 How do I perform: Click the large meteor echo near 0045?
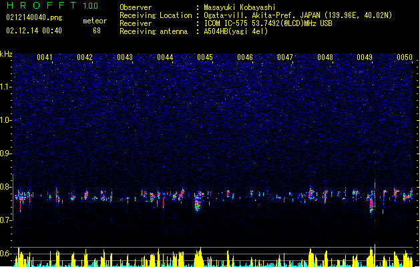click(x=198, y=201)
